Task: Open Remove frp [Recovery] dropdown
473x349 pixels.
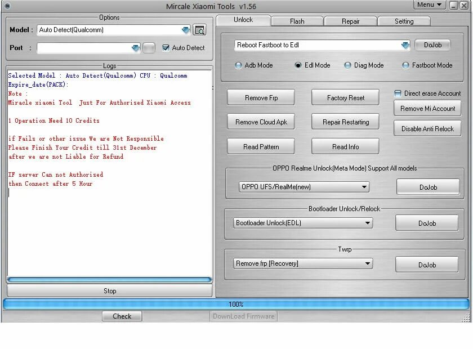Action: [303, 263]
